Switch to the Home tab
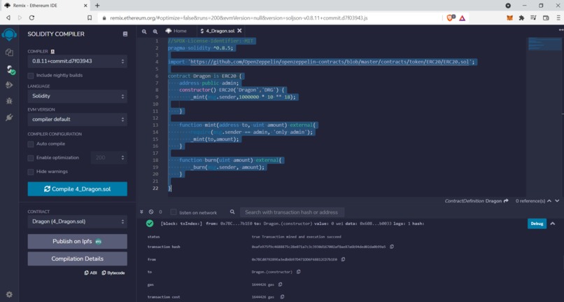This screenshot has width=564, height=302. [176, 31]
